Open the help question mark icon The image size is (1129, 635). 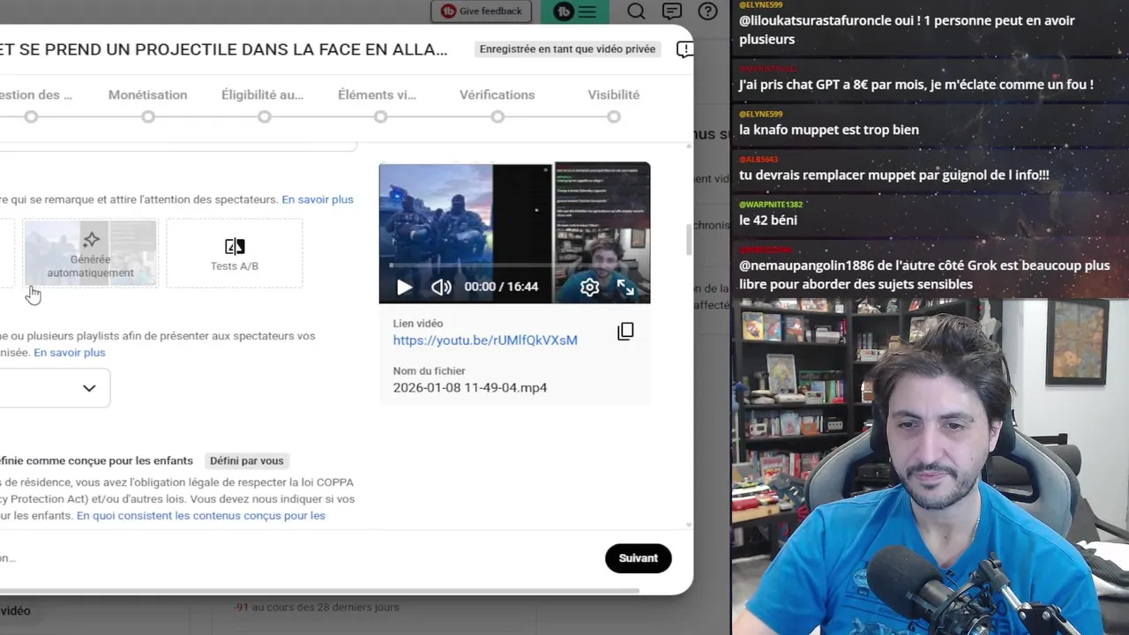707,11
